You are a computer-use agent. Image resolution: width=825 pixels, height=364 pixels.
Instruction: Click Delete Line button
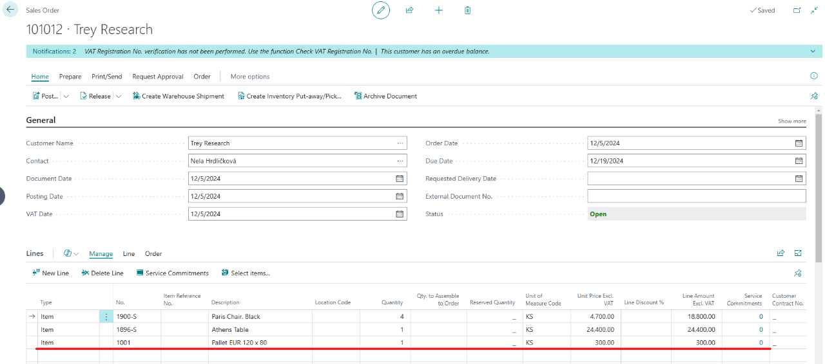pyautogui.click(x=102, y=273)
